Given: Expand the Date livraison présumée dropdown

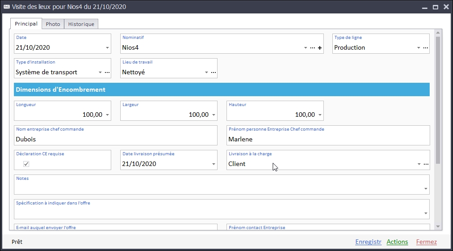Looking at the screenshot, I should tap(213, 164).
